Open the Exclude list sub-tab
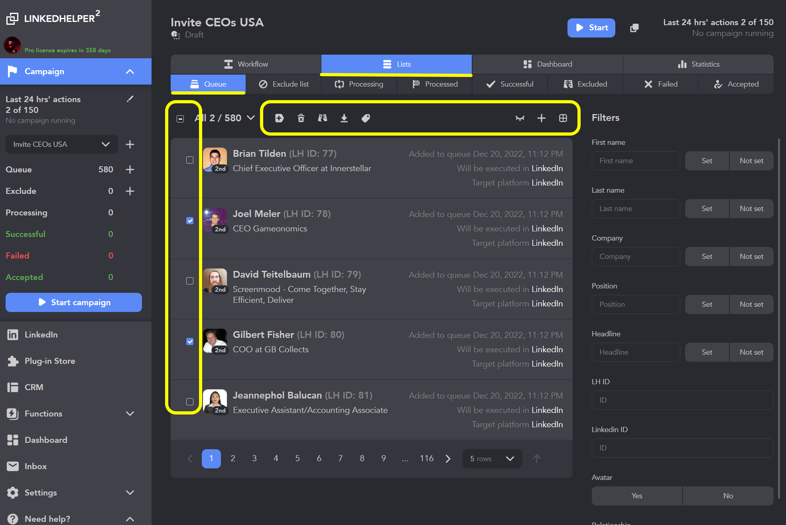Image resolution: width=786 pixels, height=525 pixels. 284,84
